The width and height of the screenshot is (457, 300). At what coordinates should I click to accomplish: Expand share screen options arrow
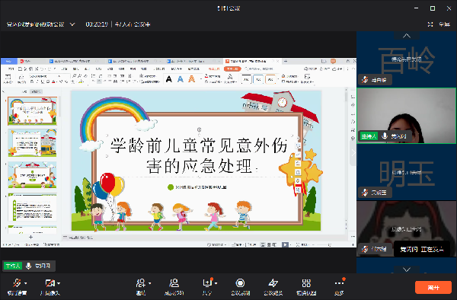coord(216,283)
